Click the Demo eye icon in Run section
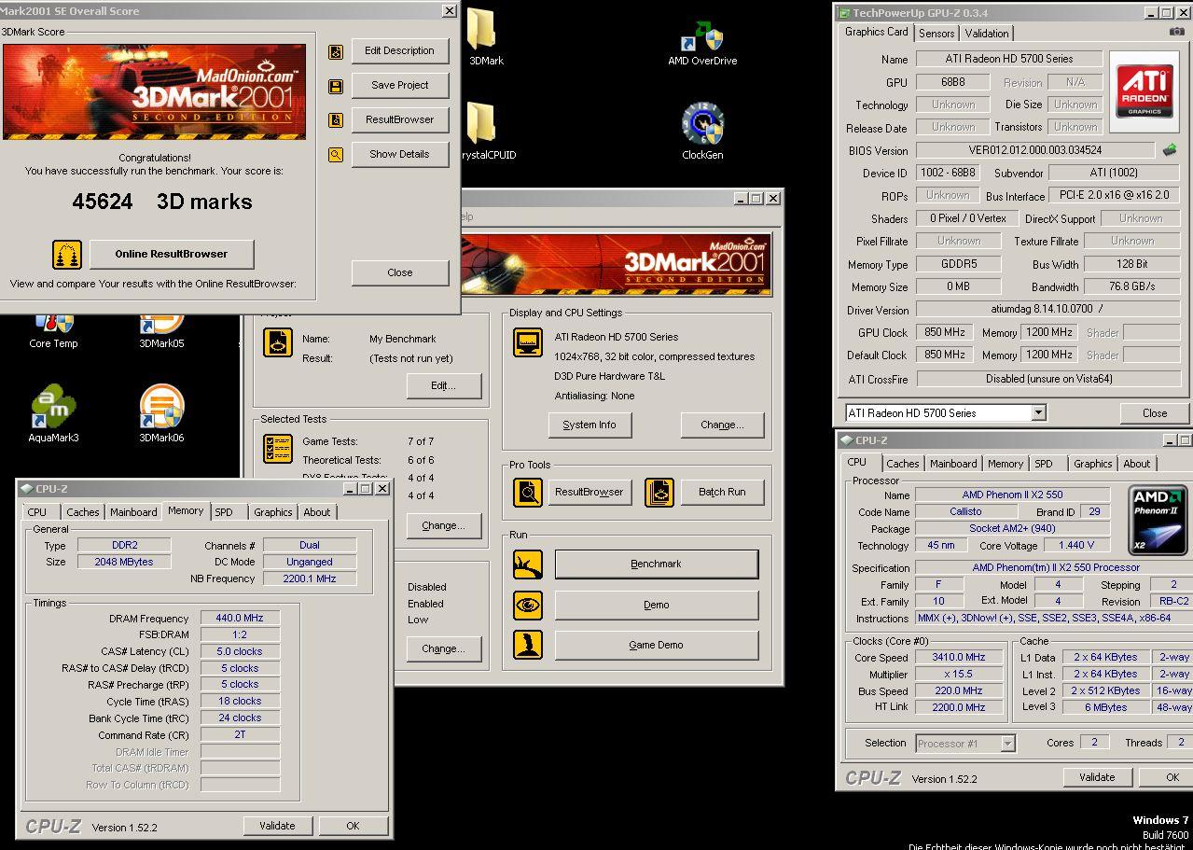The width and height of the screenshot is (1193, 850). tap(528, 605)
